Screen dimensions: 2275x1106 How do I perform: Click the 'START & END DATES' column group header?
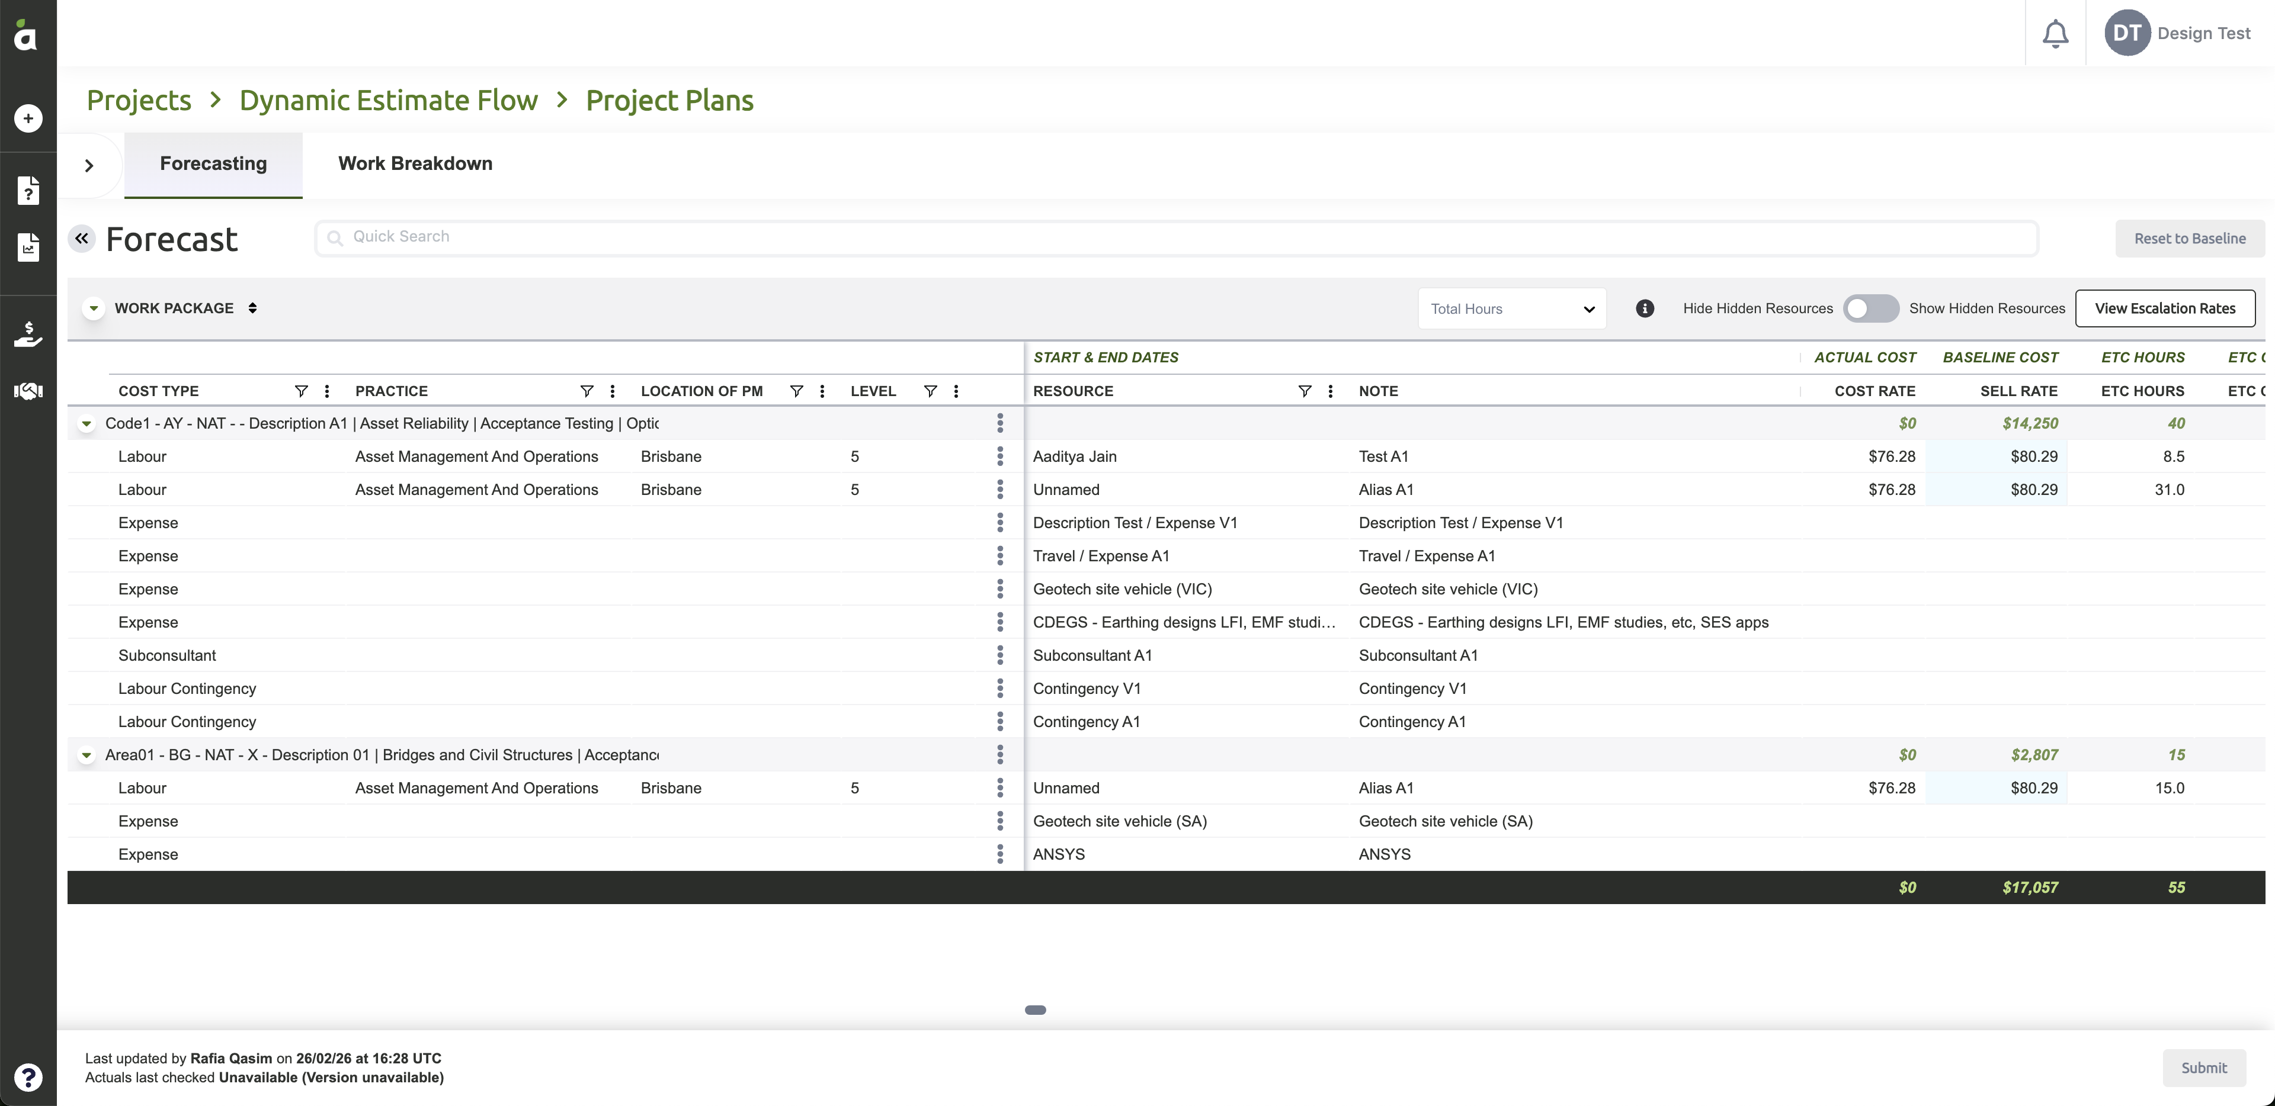(1106, 358)
